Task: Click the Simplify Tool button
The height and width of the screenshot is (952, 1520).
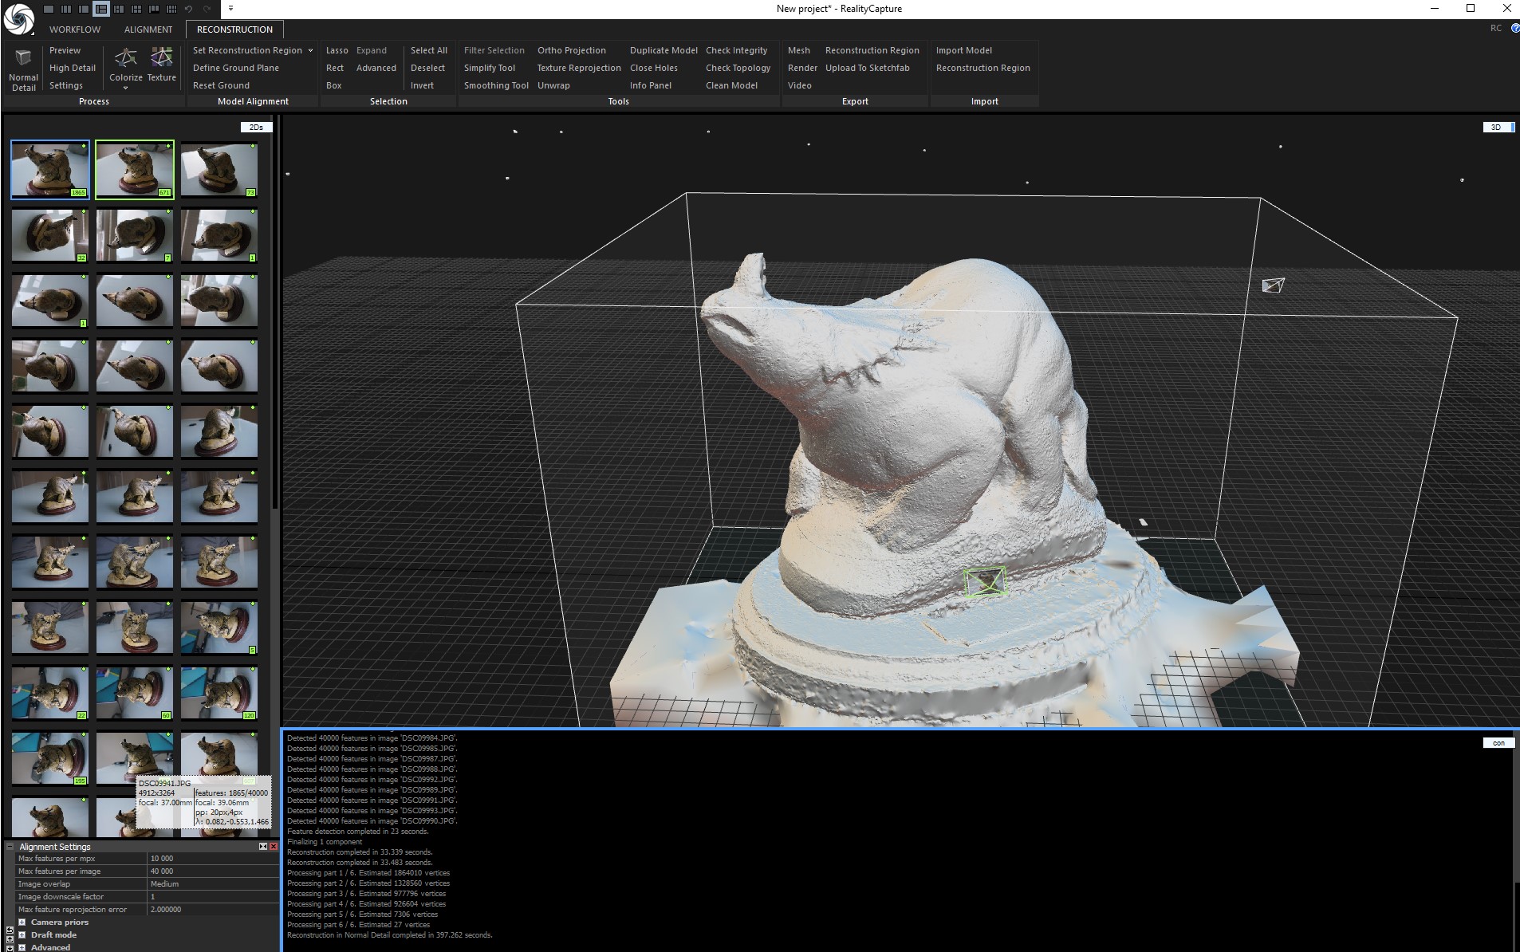Action: [490, 68]
